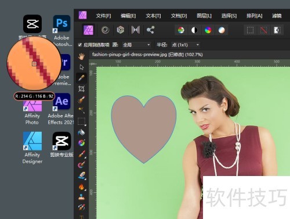The width and height of the screenshot is (290, 219).
Task: Open the 文件[F] menu
Action: 103,16
